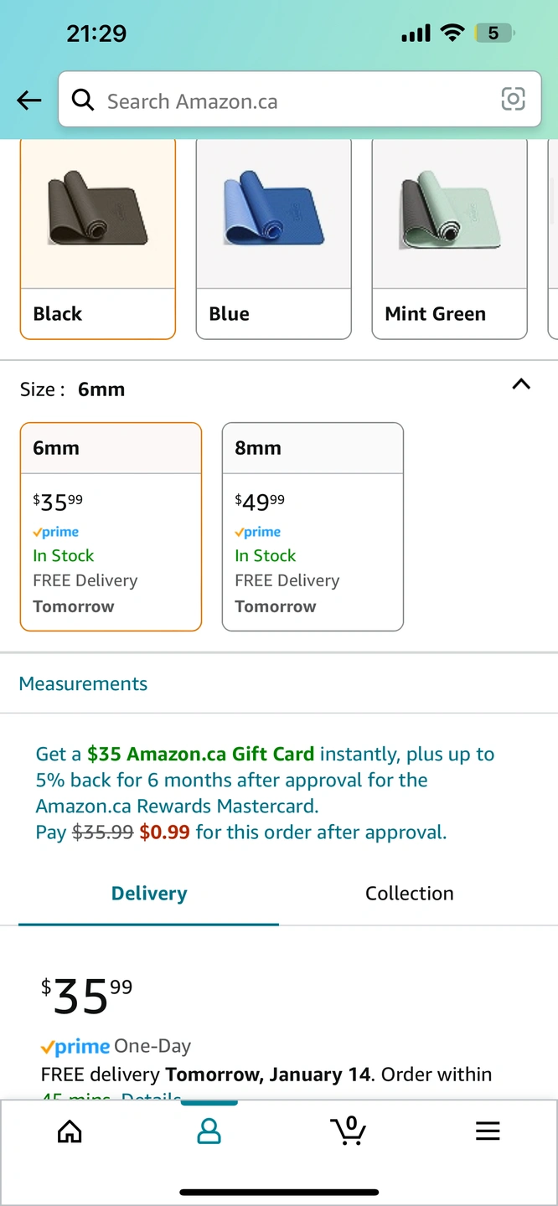
Task: Tap the Search Amazon.ca field
Action: [293, 101]
